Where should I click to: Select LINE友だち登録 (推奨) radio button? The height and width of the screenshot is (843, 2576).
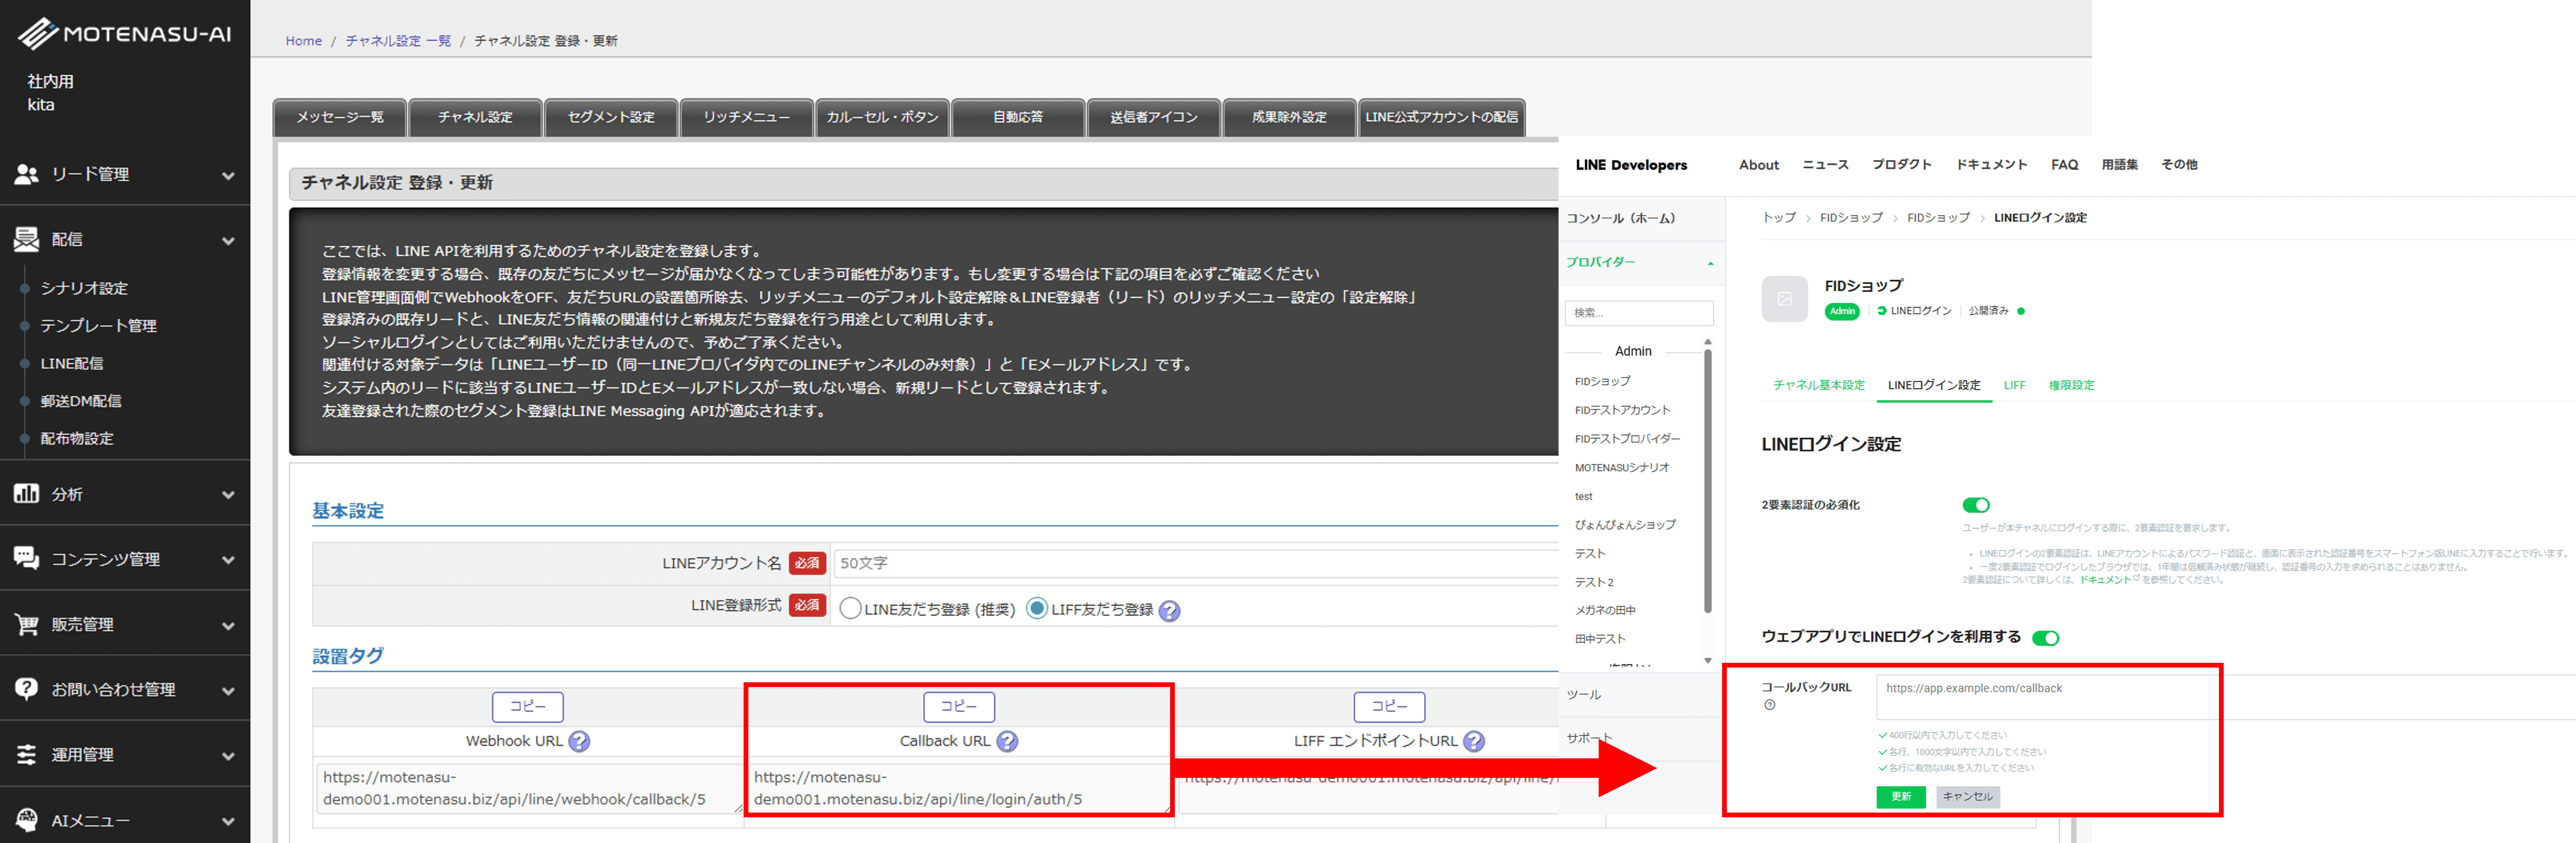[850, 609]
